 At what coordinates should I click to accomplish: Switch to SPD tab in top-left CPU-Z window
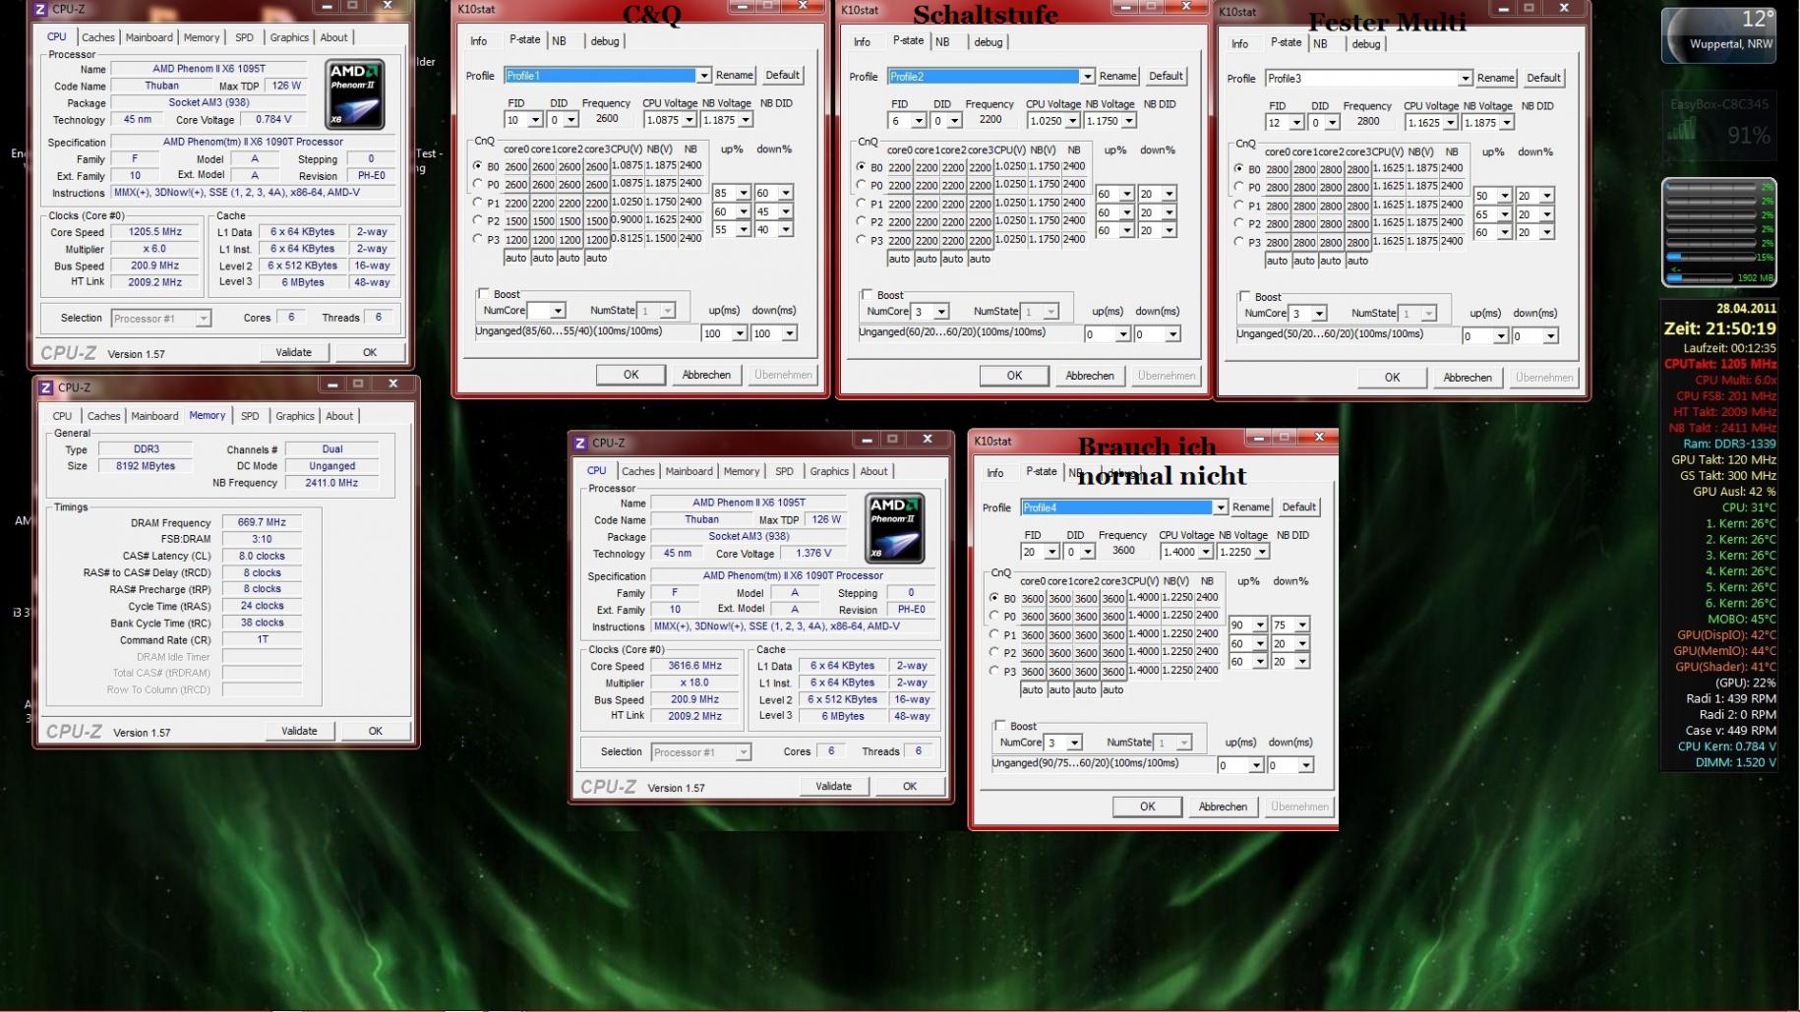245,37
